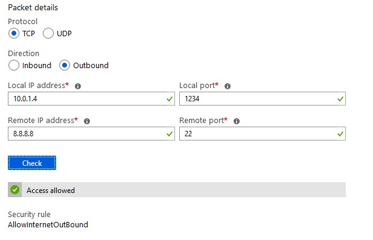The width and height of the screenshot is (373, 240).
Task: Focus the Remote IP address field 8.8.8.8
Action: 91,133
